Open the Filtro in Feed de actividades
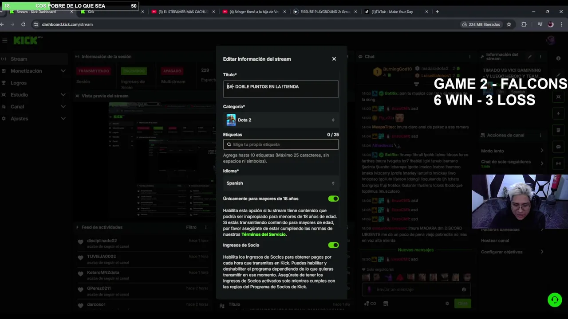 (x=191, y=227)
